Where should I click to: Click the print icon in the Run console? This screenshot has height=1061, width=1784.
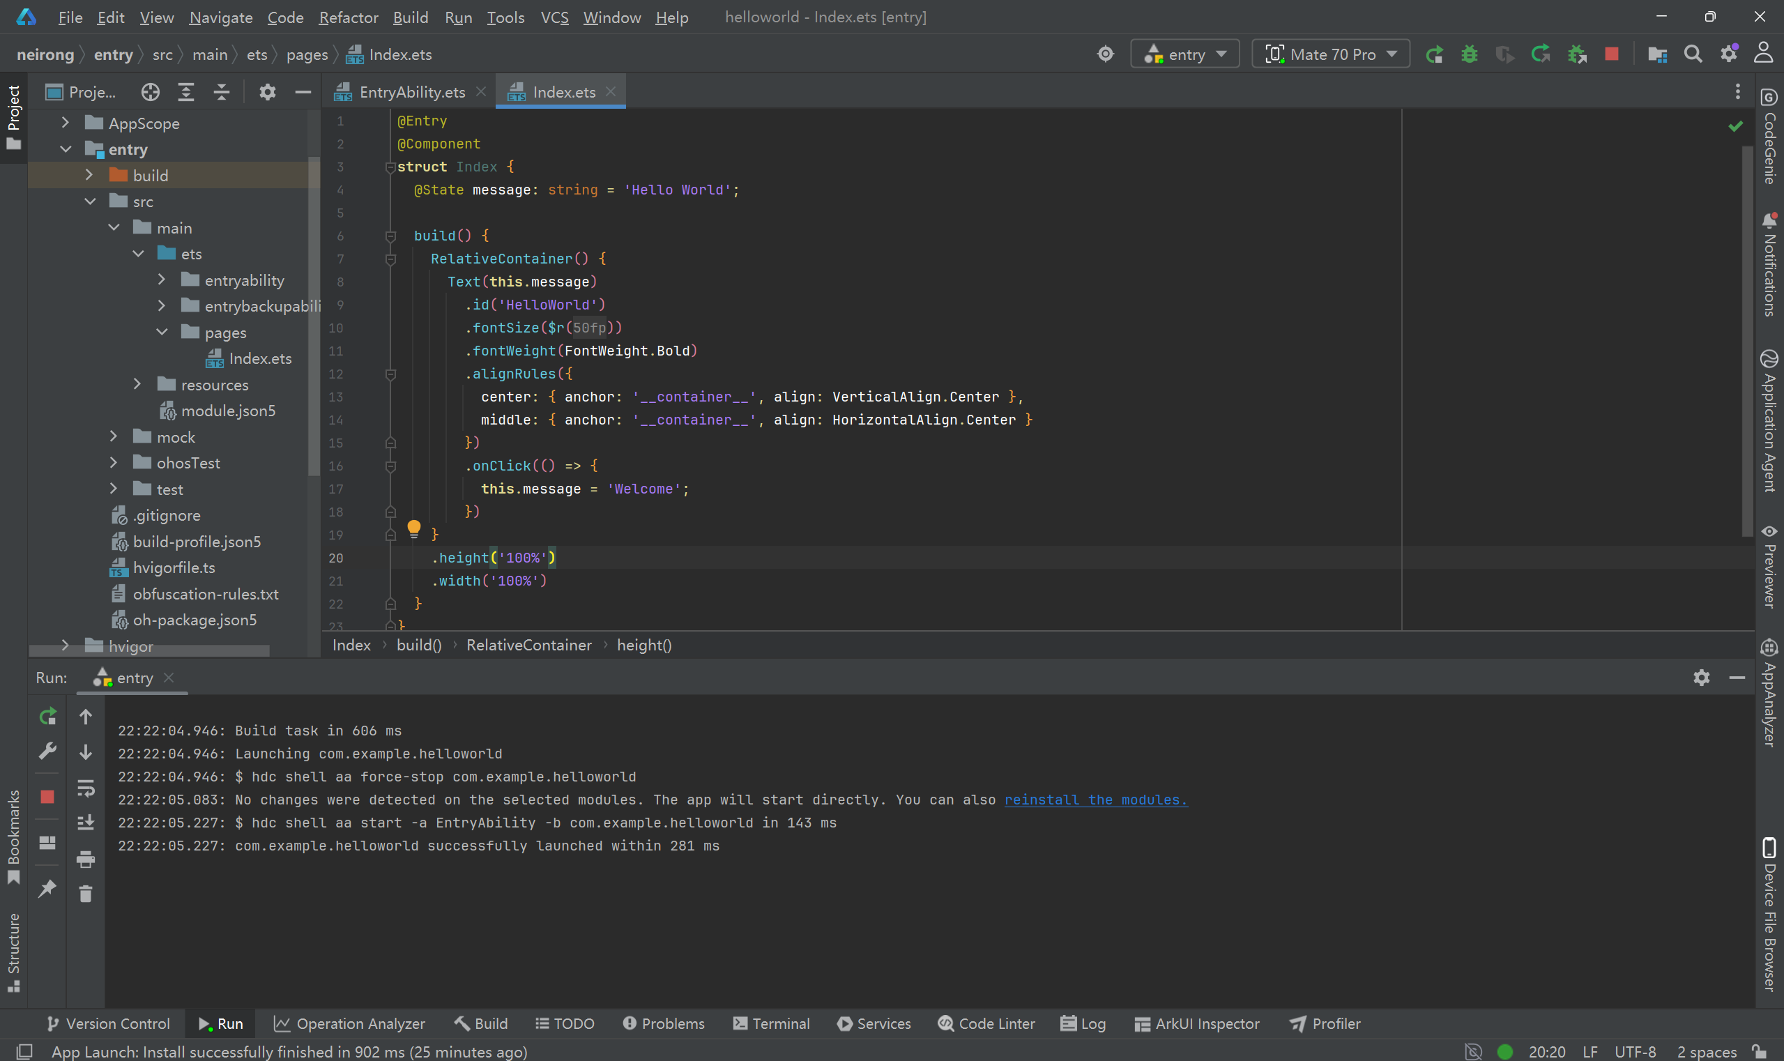(x=85, y=859)
